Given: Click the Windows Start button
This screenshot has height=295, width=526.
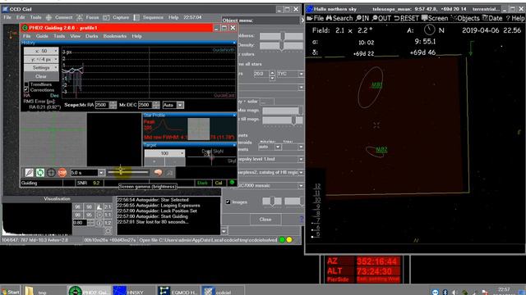Looking at the screenshot, I should (x=10, y=292).
